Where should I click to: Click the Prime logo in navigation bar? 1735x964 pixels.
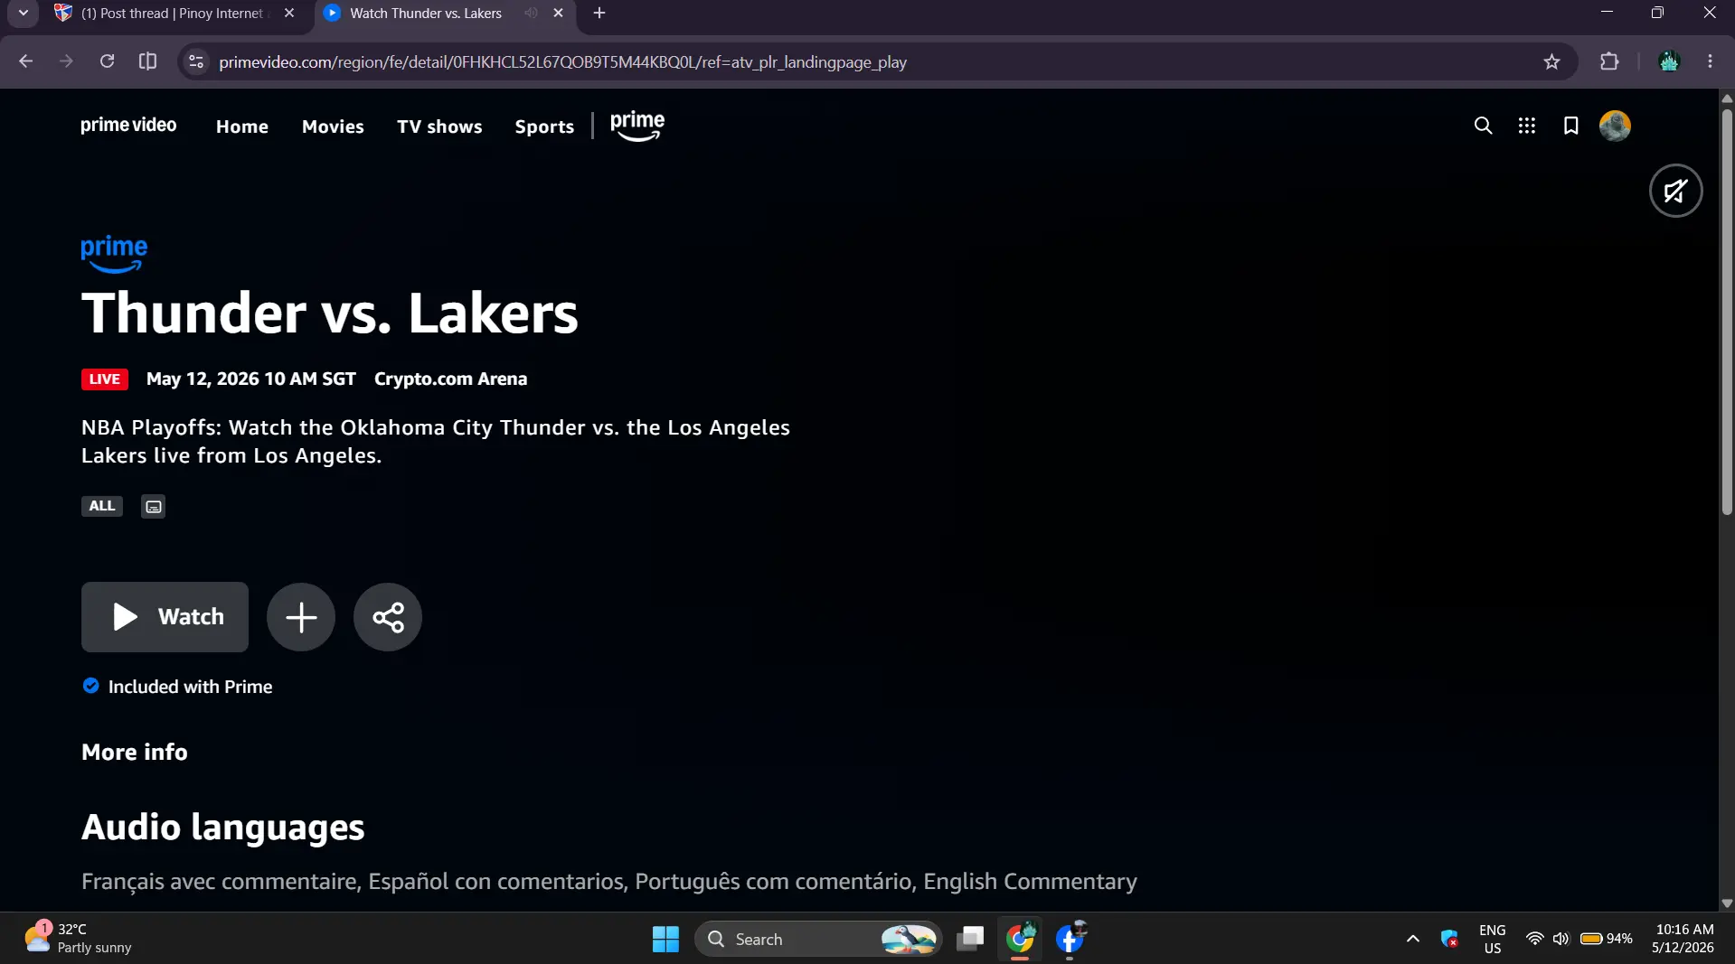point(637,126)
